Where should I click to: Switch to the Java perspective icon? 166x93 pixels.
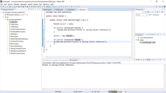(165, 7)
